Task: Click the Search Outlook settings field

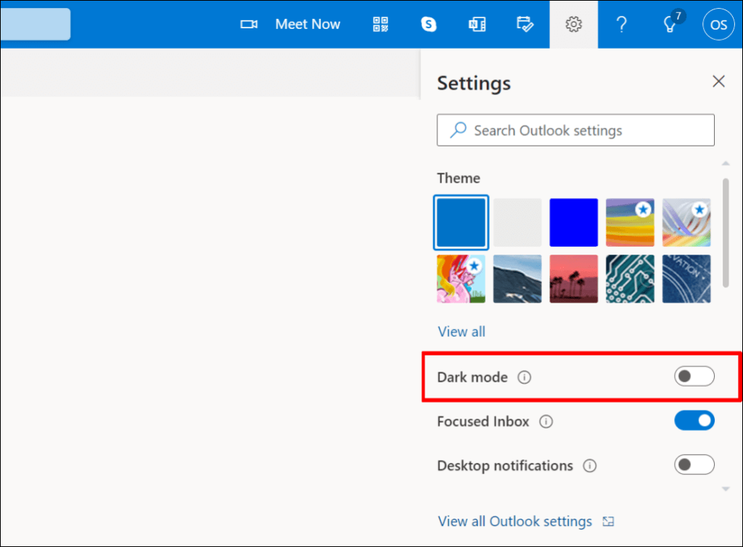Action: [575, 131]
